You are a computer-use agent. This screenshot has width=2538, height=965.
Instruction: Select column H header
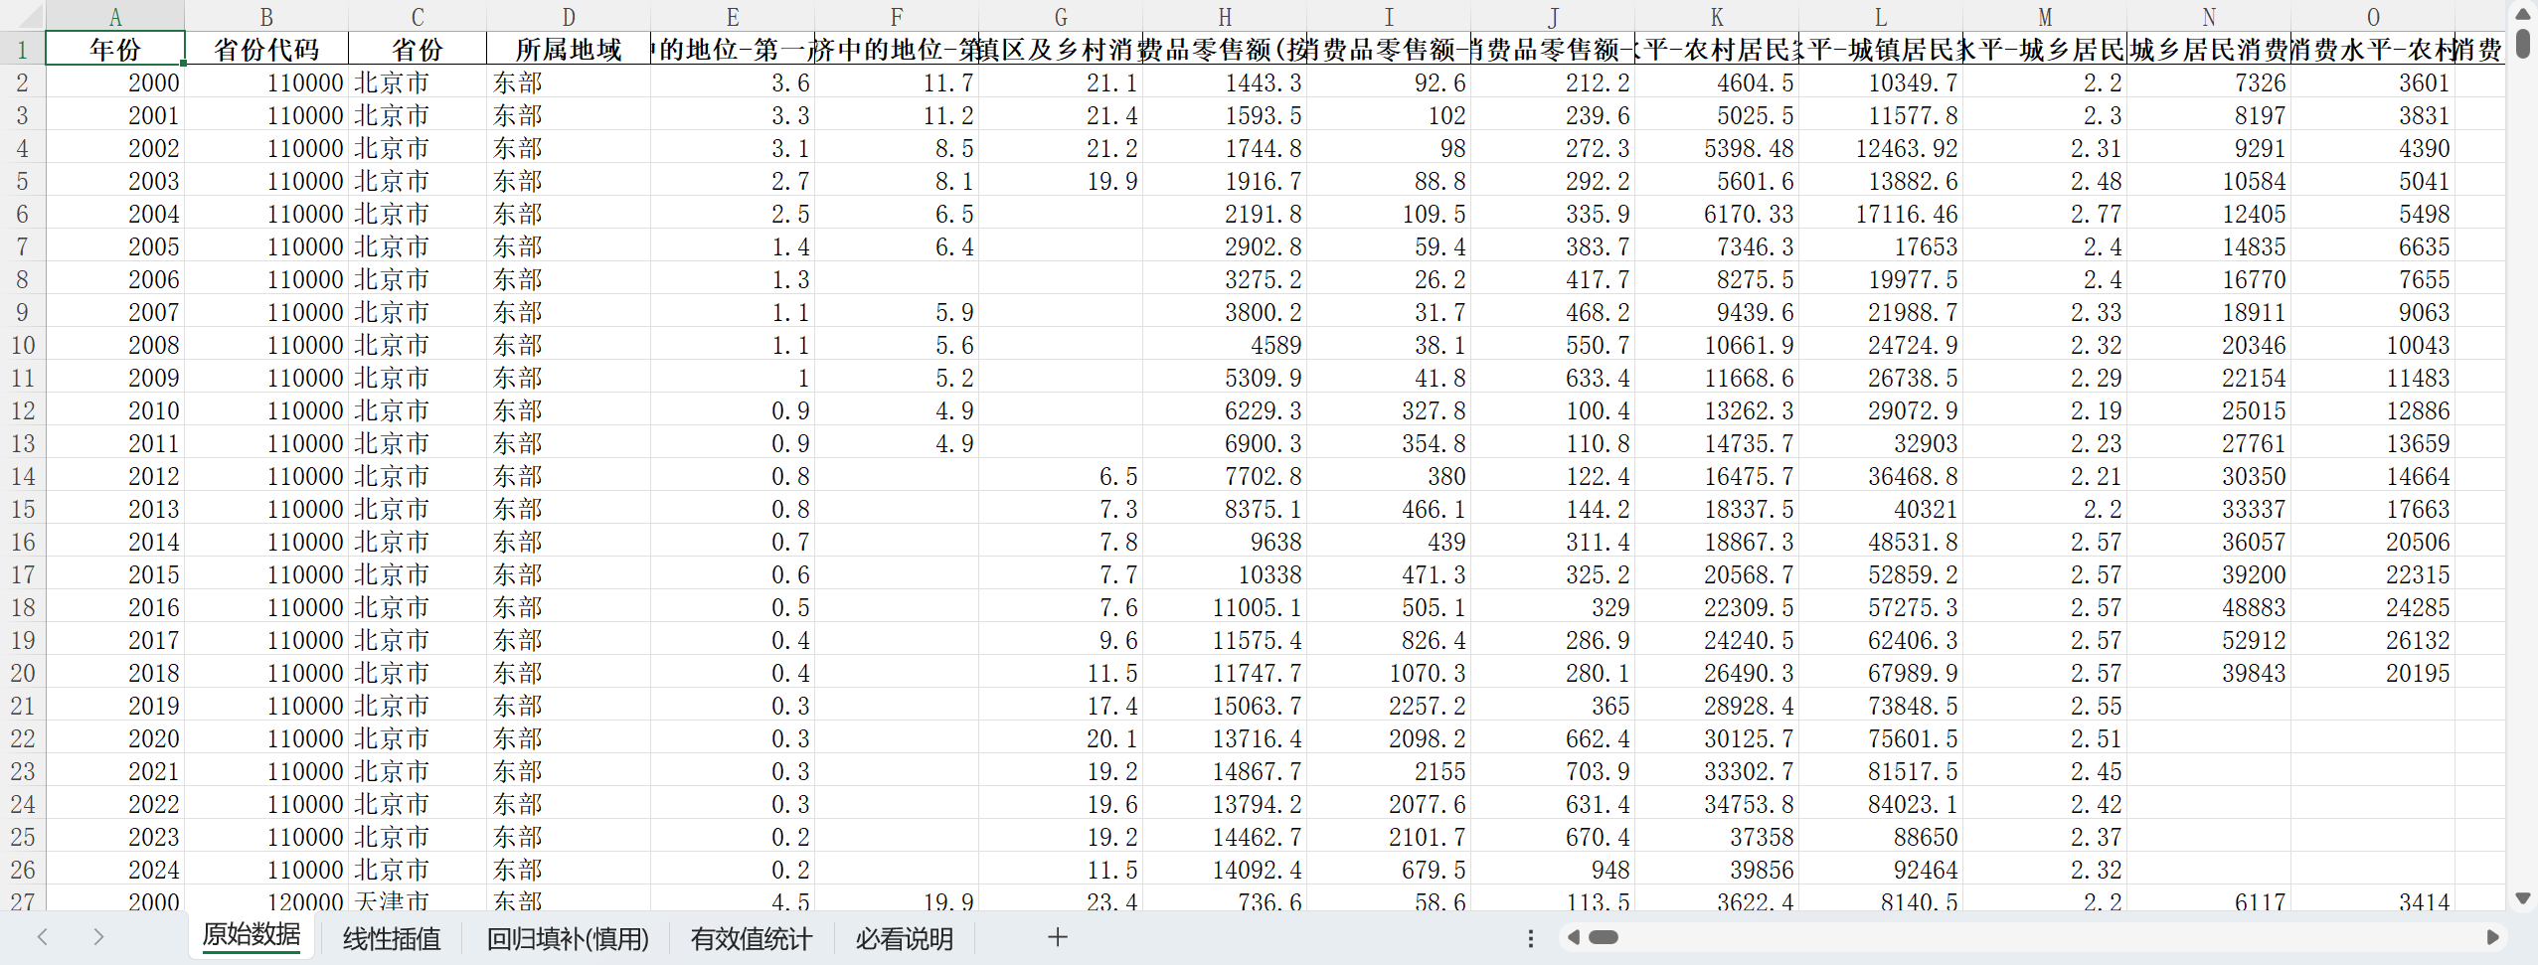[1225, 17]
